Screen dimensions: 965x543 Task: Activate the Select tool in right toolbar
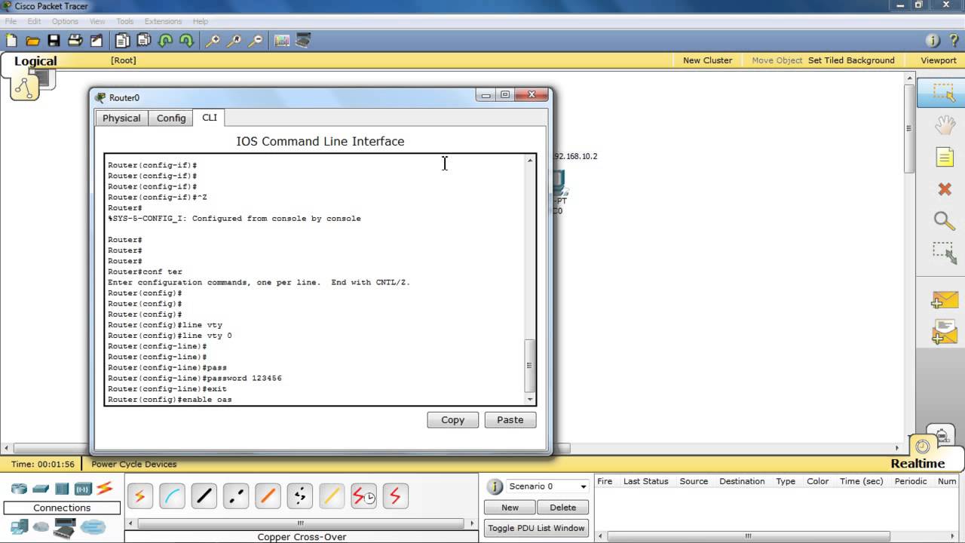pos(943,93)
